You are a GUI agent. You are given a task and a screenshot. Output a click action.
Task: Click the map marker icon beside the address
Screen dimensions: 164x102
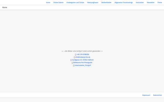71,60
